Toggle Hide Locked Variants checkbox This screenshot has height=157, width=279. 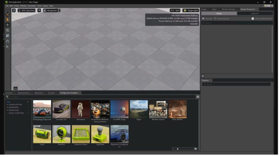[253, 19]
